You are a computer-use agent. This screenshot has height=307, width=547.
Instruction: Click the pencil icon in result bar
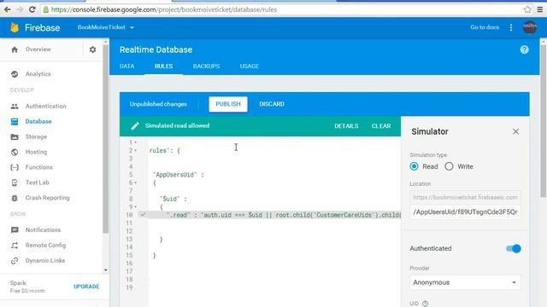pyautogui.click(x=135, y=125)
